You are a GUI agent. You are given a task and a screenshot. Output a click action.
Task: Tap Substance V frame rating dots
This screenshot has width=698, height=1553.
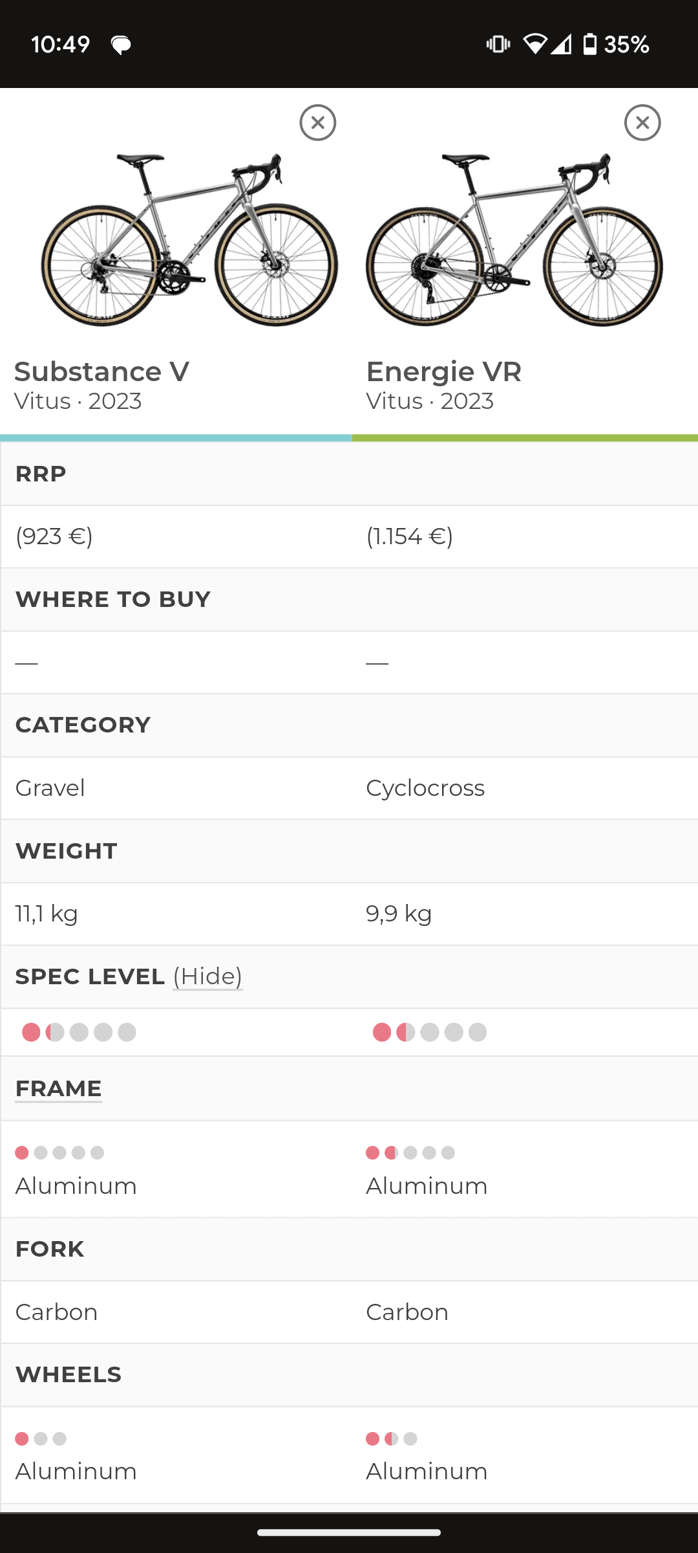[59, 1152]
